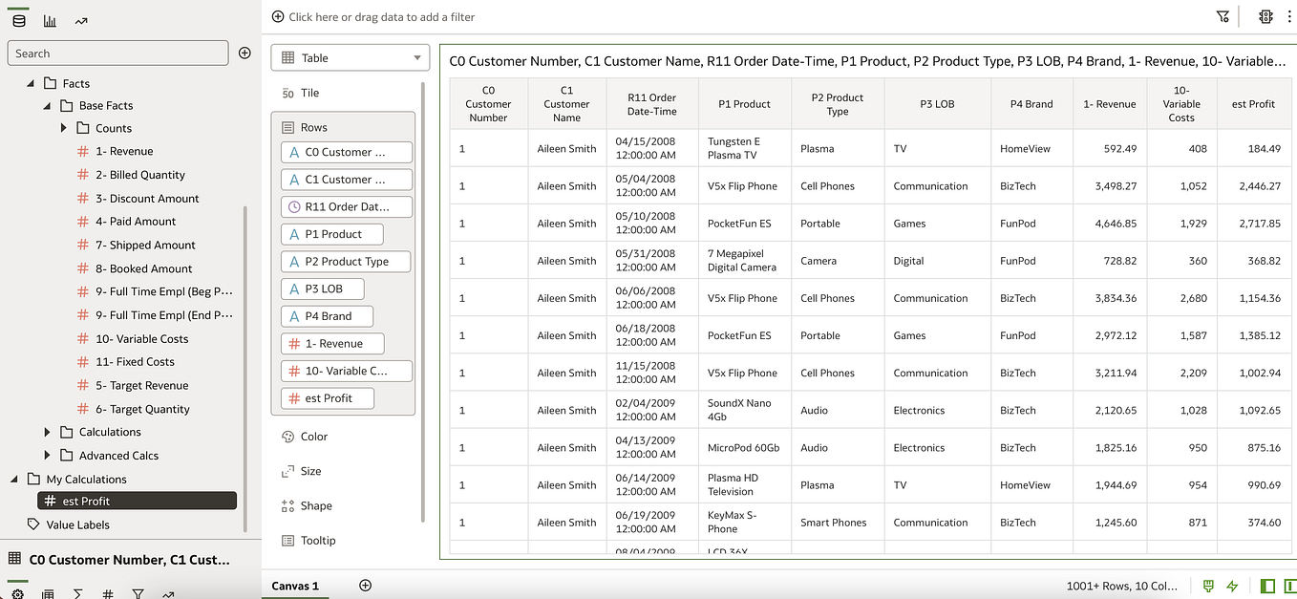The width and height of the screenshot is (1297, 599).
Task: Select the filter funnel icon in bottom toolbar
Action: pos(138,593)
